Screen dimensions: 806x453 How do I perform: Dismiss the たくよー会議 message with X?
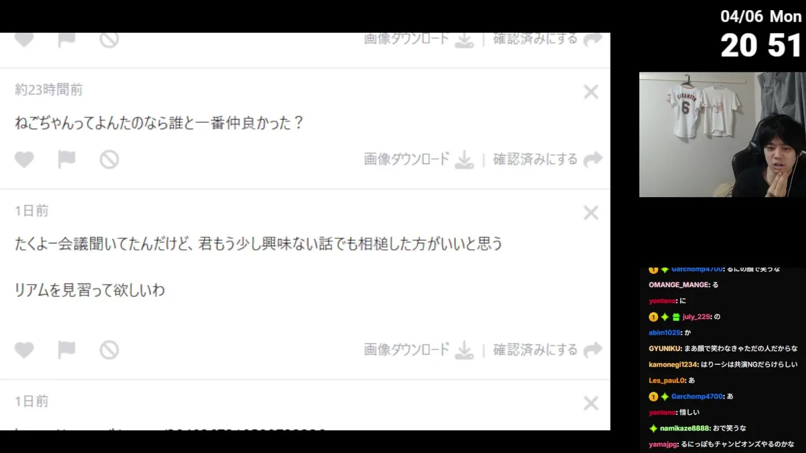pyautogui.click(x=591, y=213)
